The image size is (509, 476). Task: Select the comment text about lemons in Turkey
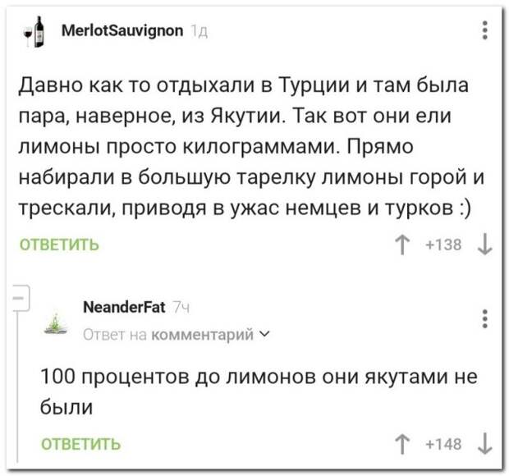[251, 146]
